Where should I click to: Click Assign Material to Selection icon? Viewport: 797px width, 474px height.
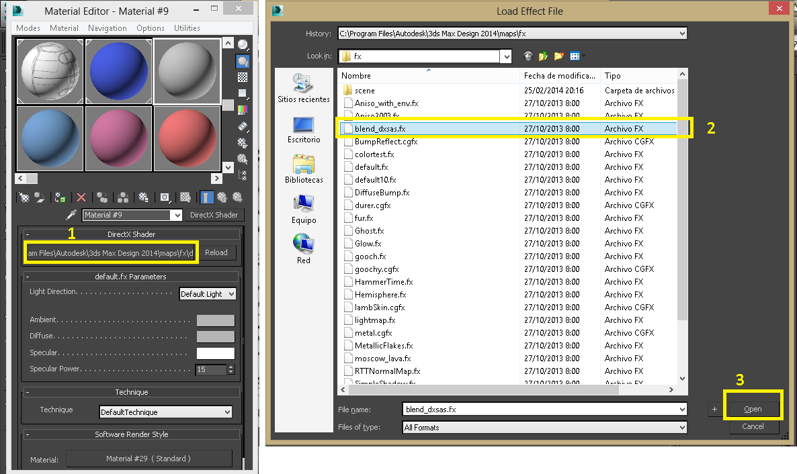click(x=60, y=197)
